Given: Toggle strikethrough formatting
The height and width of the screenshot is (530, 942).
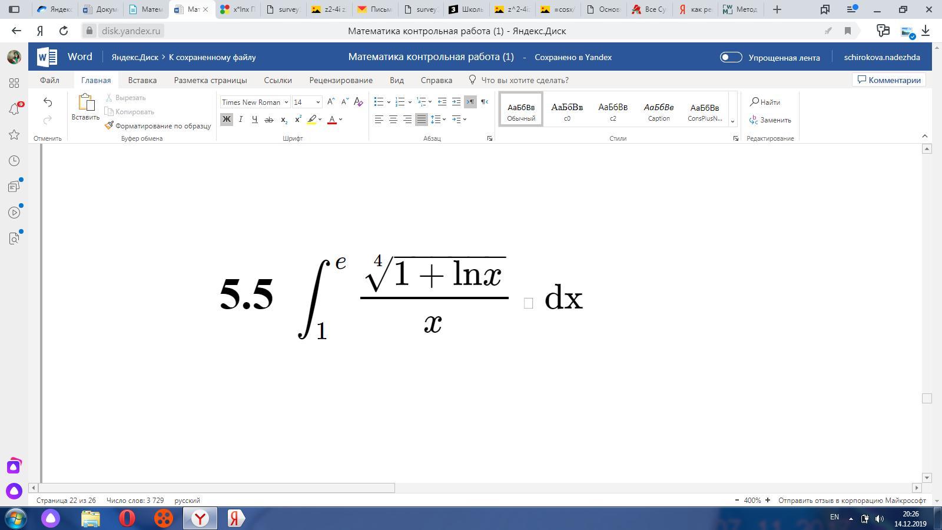Looking at the screenshot, I should 269,120.
